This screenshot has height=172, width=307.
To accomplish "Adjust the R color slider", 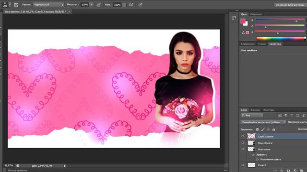I will [280, 20].
